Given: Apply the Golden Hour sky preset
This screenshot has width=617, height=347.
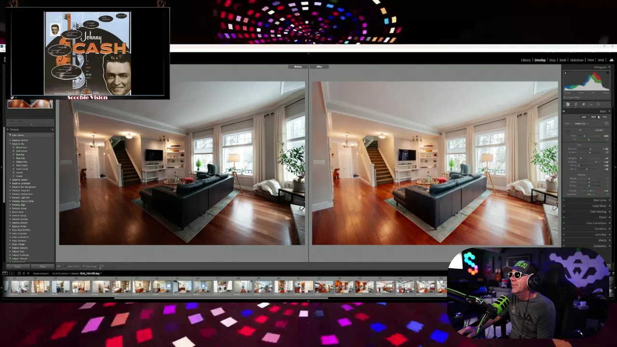Looking at the screenshot, I should [22, 162].
